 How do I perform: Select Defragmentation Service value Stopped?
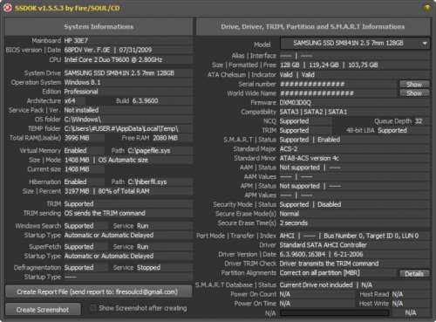tap(148, 268)
